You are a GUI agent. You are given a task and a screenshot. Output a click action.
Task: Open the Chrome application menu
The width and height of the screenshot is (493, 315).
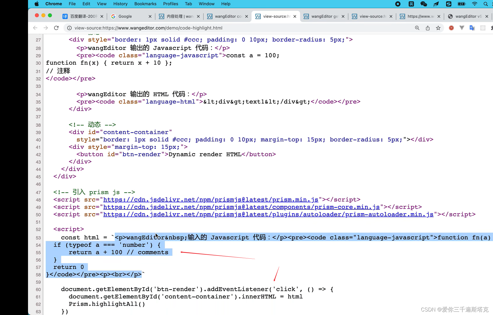(54, 4)
